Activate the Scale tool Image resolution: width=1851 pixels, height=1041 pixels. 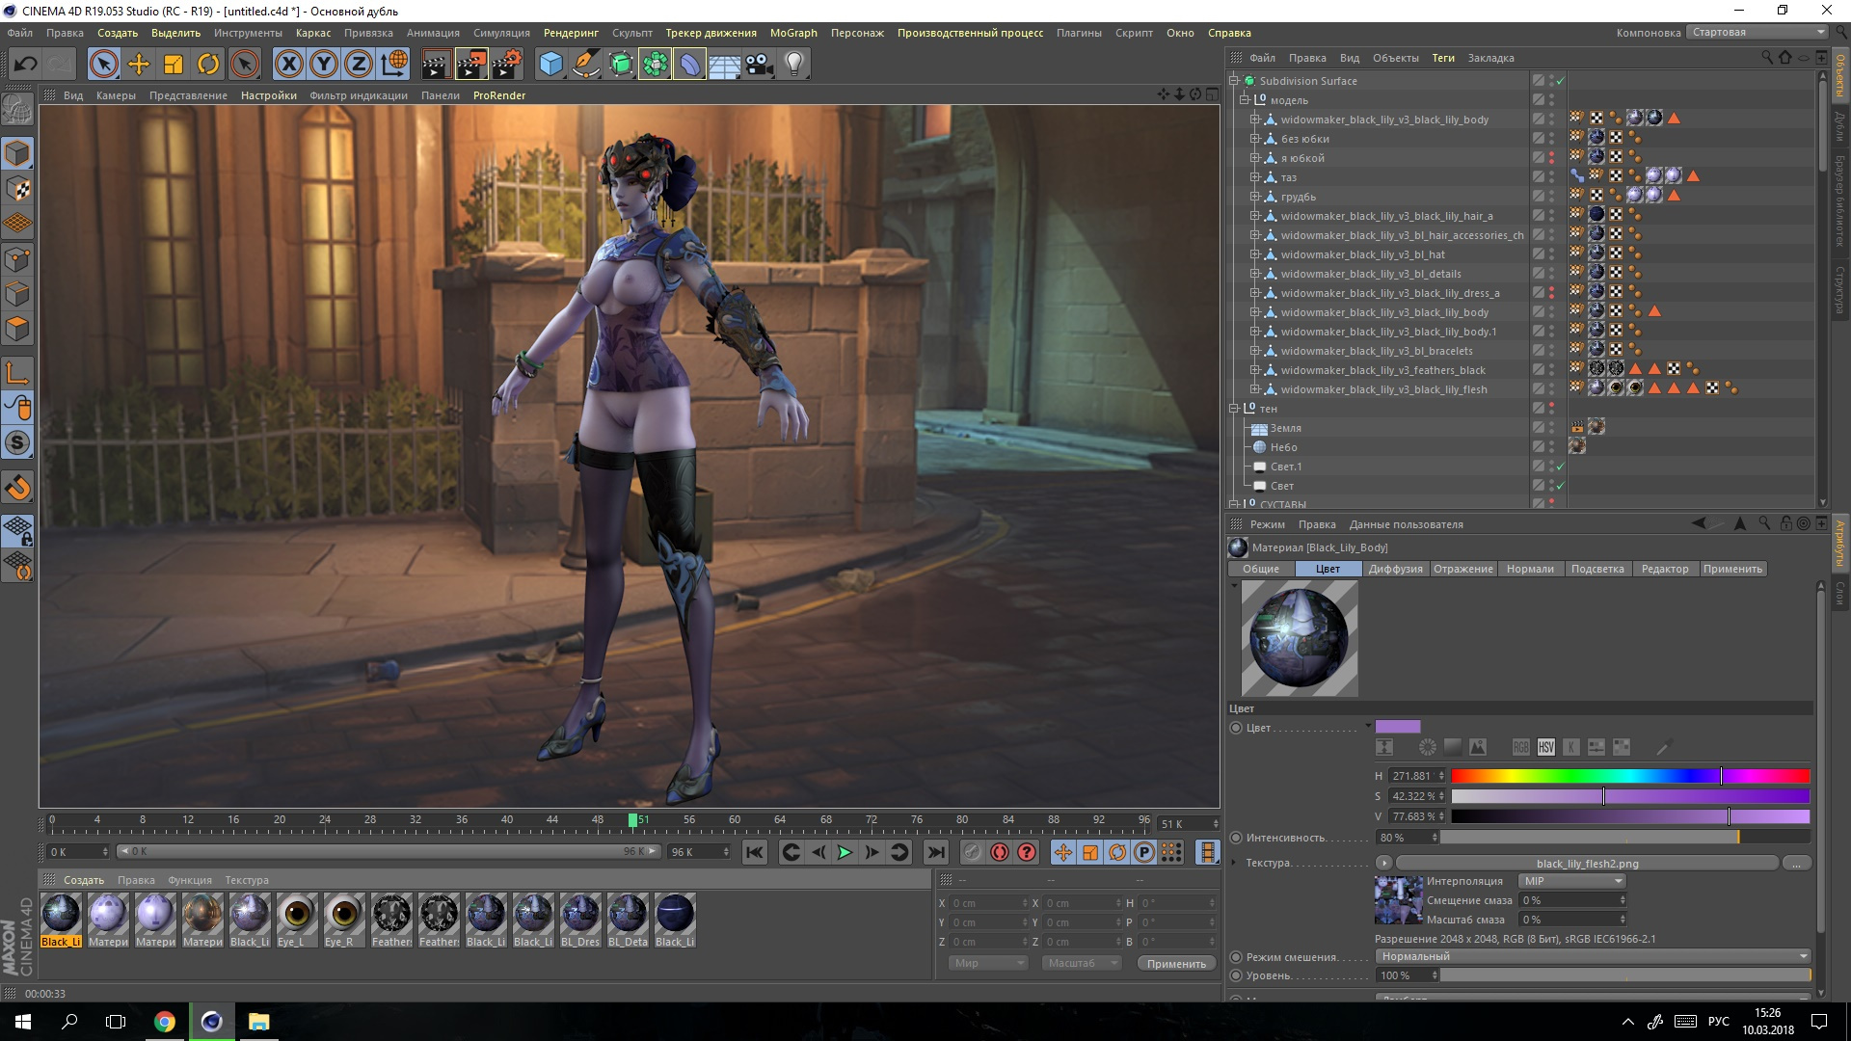pos(174,65)
